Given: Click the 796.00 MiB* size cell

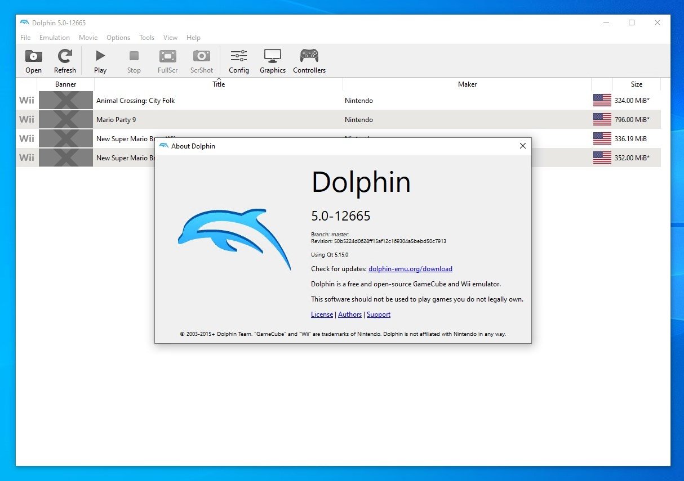Looking at the screenshot, I should 632,120.
